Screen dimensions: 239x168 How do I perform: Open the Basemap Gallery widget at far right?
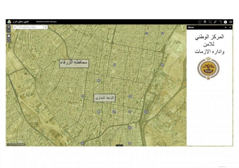click(x=231, y=22)
